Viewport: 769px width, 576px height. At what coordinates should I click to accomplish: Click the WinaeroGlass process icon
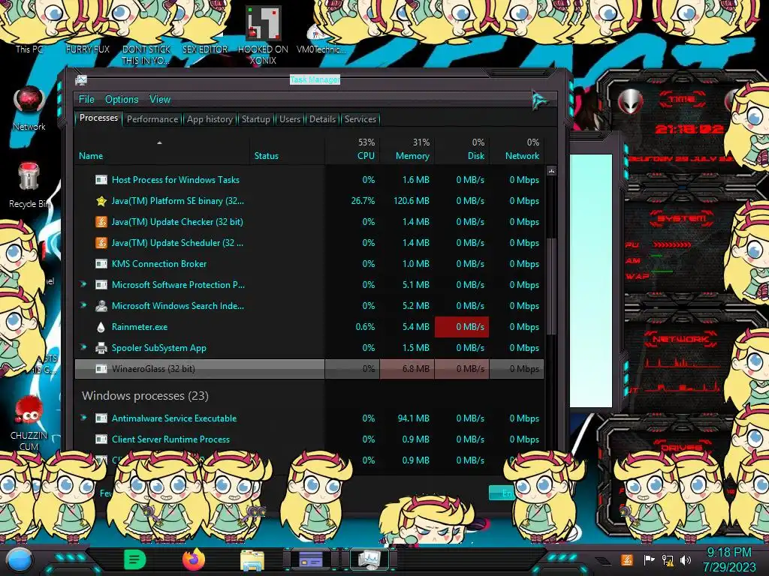[x=101, y=369]
